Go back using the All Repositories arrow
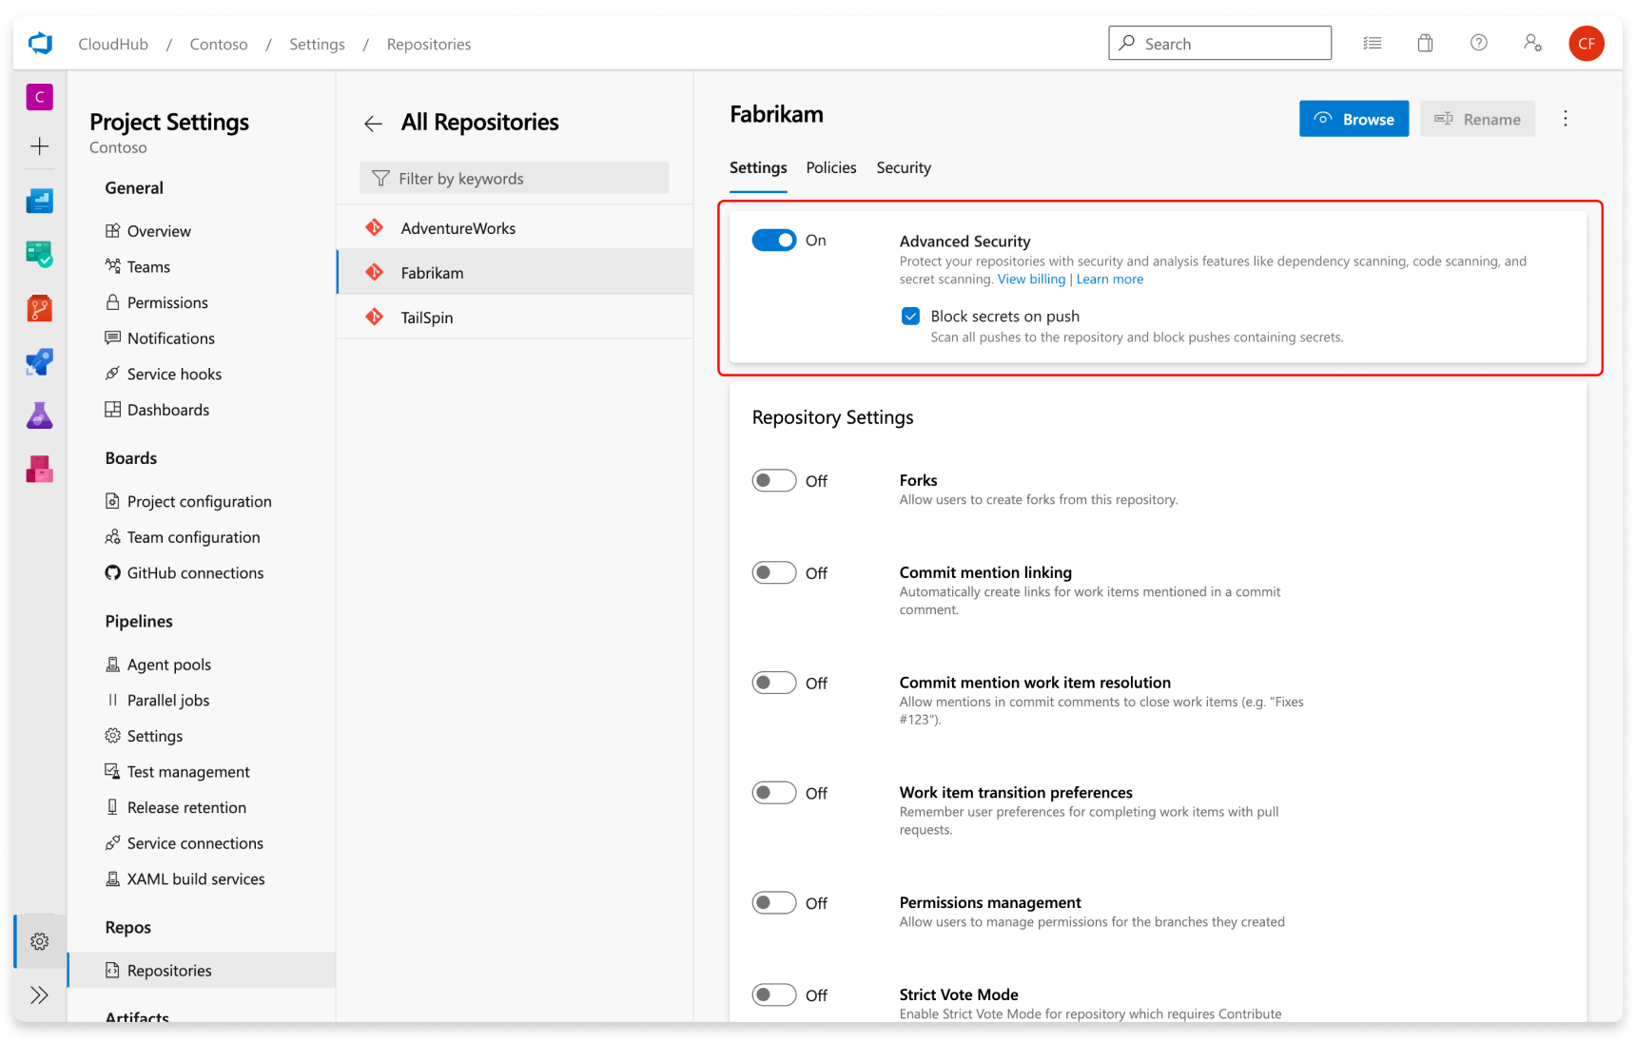The height and width of the screenshot is (1042, 1636). click(x=374, y=124)
